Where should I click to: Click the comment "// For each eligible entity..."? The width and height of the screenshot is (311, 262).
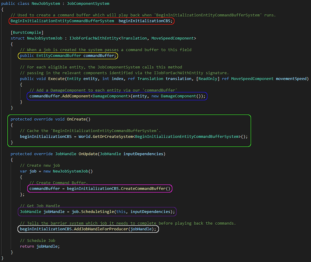[x=101, y=67]
